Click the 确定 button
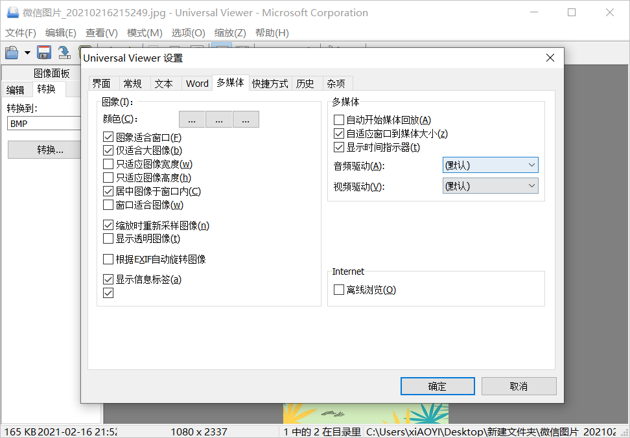 click(x=437, y=386)
